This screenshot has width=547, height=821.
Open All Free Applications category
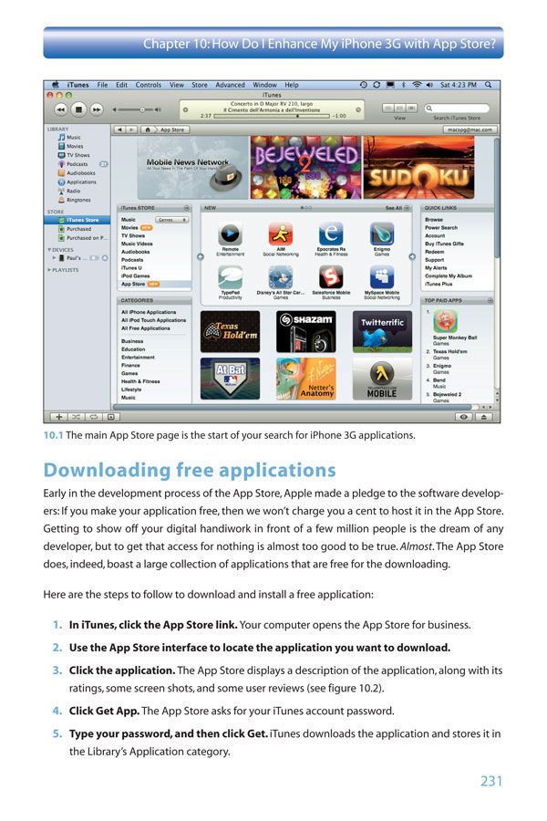tap(146, 328)
